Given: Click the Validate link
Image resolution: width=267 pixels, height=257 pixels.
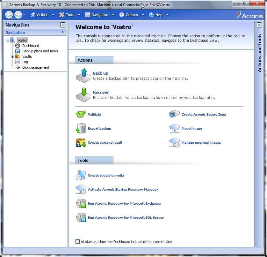Looking at the screenshot, I should [94, 115].
